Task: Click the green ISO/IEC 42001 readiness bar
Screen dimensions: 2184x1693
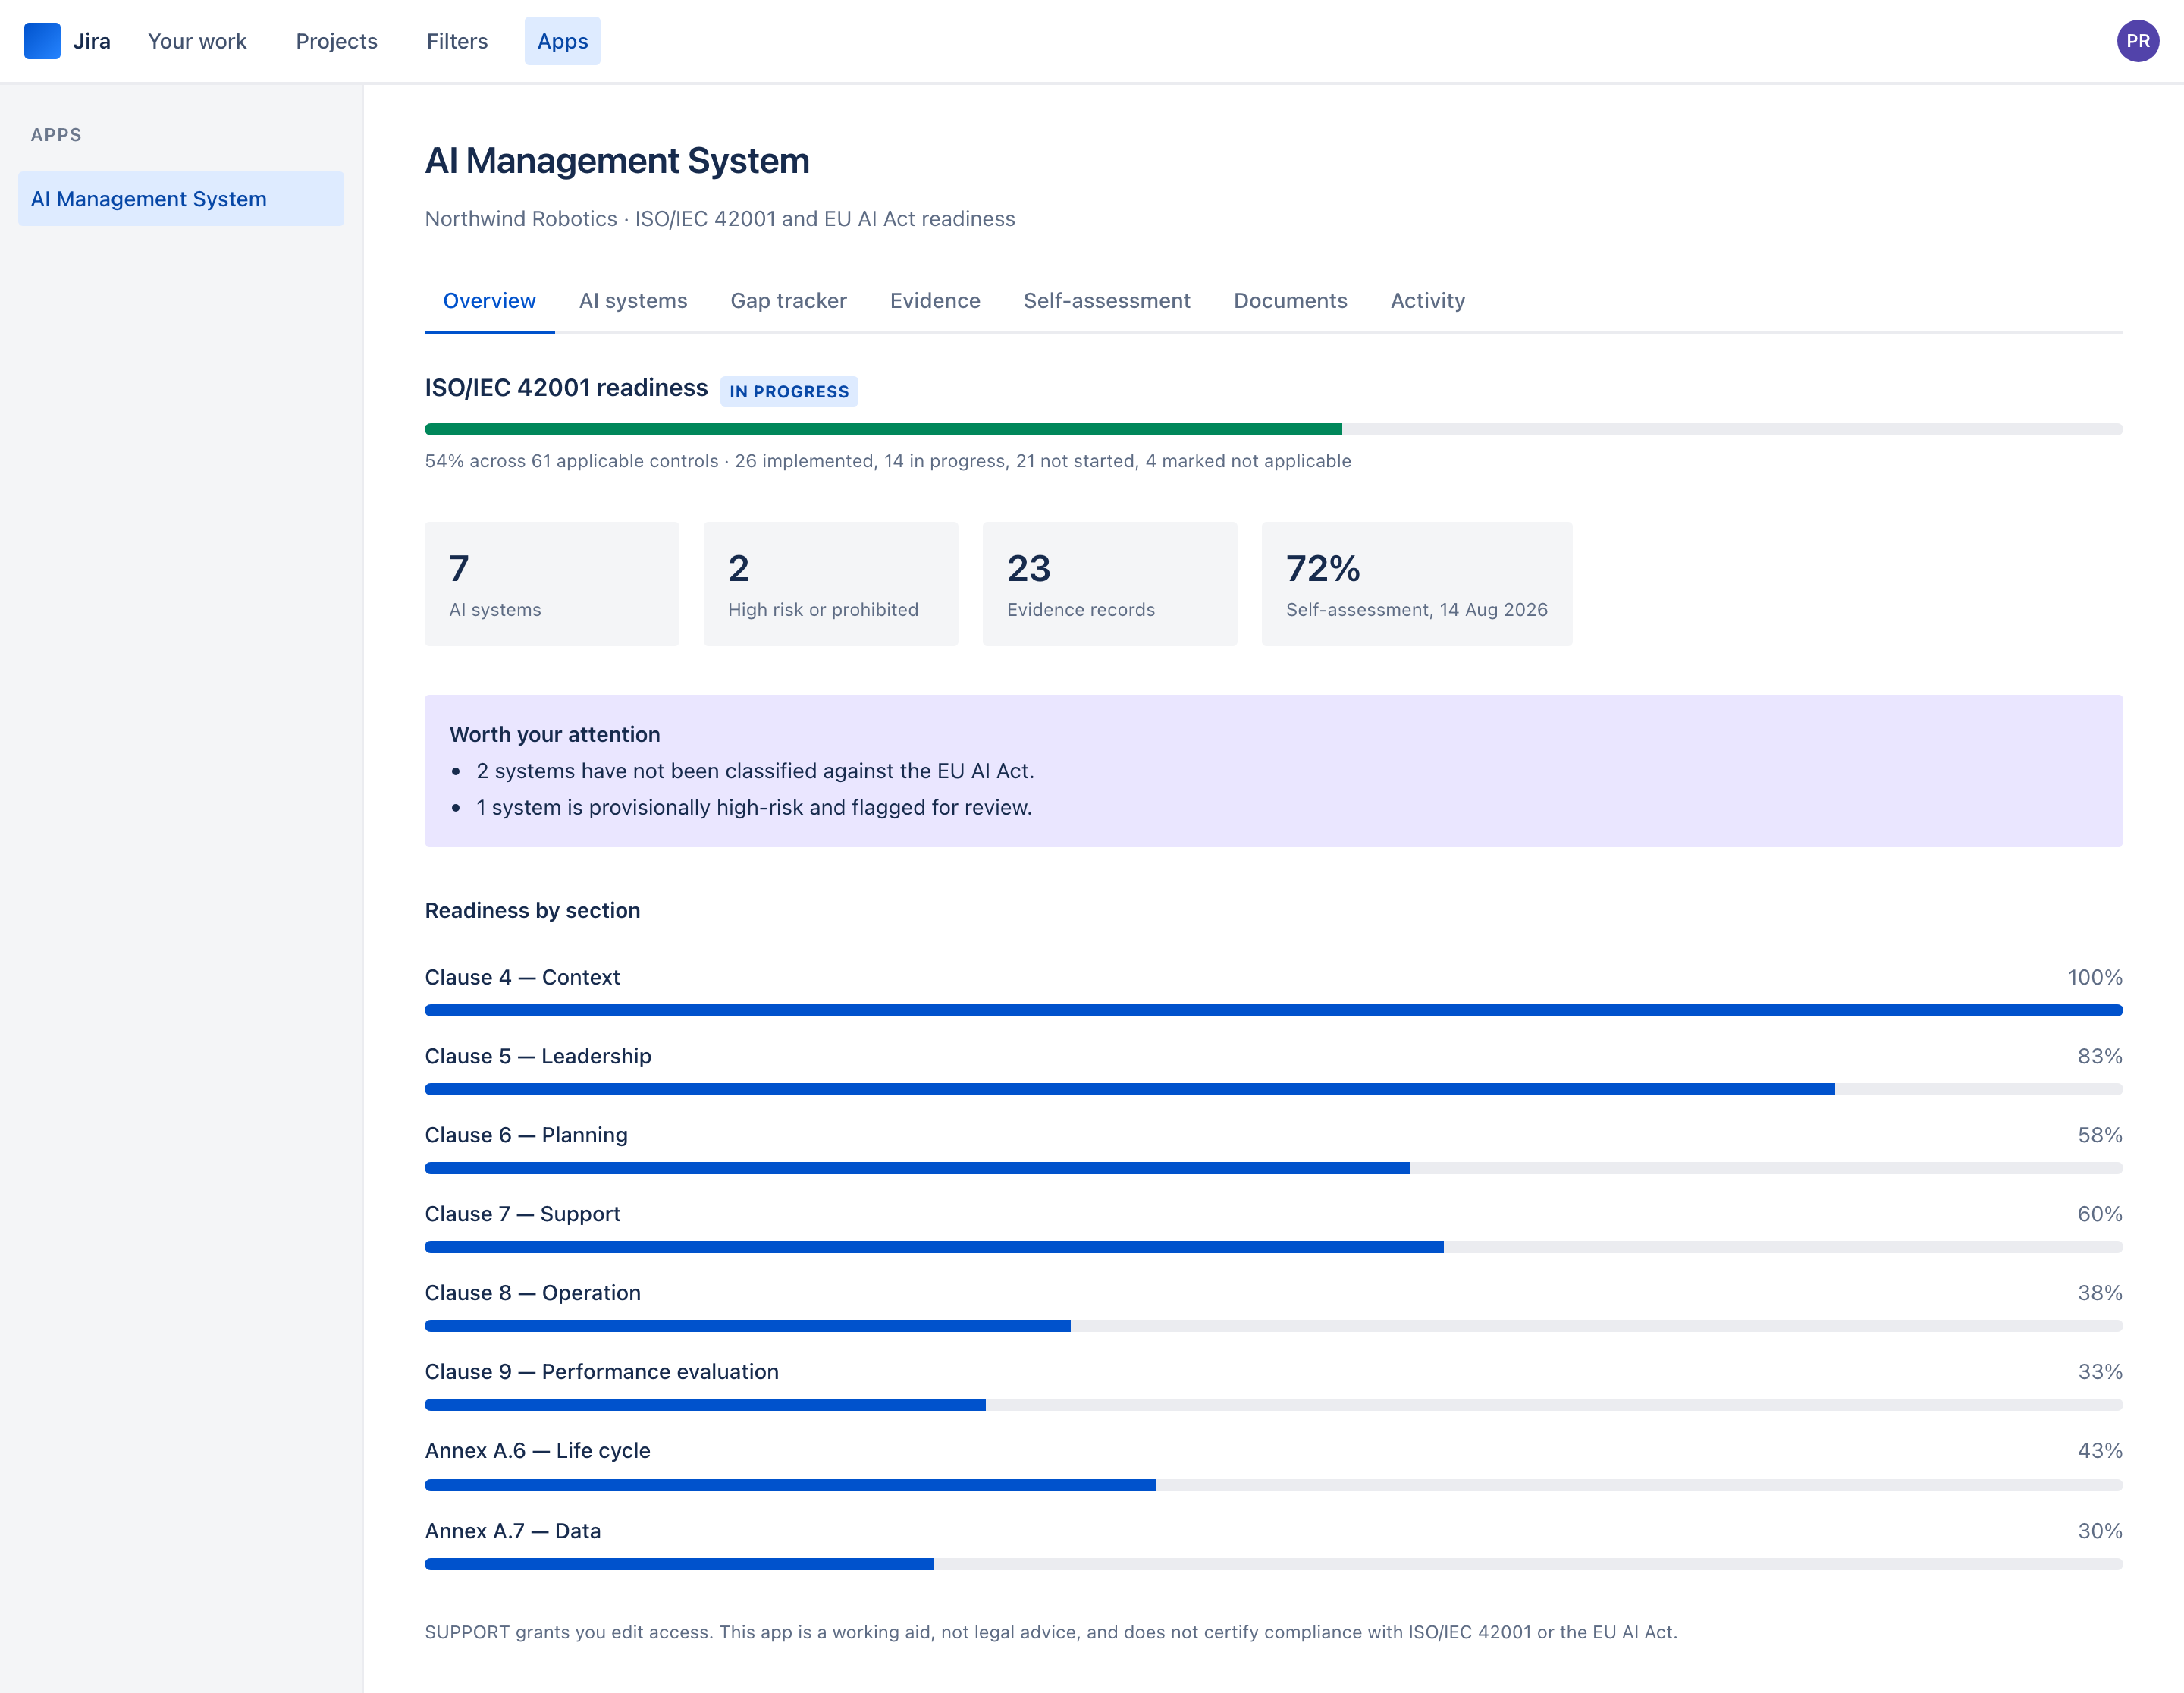Action: [x=883, y=429]
